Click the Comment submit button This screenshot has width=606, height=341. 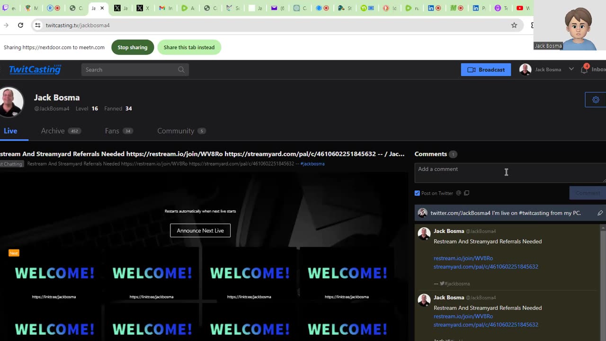588,193
